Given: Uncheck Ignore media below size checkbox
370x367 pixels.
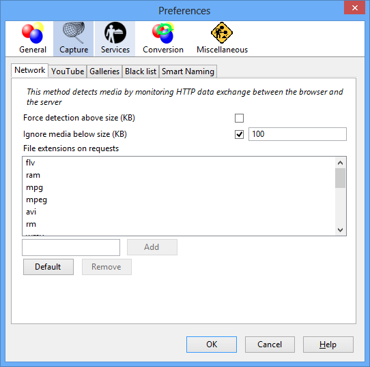Looking at the screenshot, I should [x=239, y=134].
